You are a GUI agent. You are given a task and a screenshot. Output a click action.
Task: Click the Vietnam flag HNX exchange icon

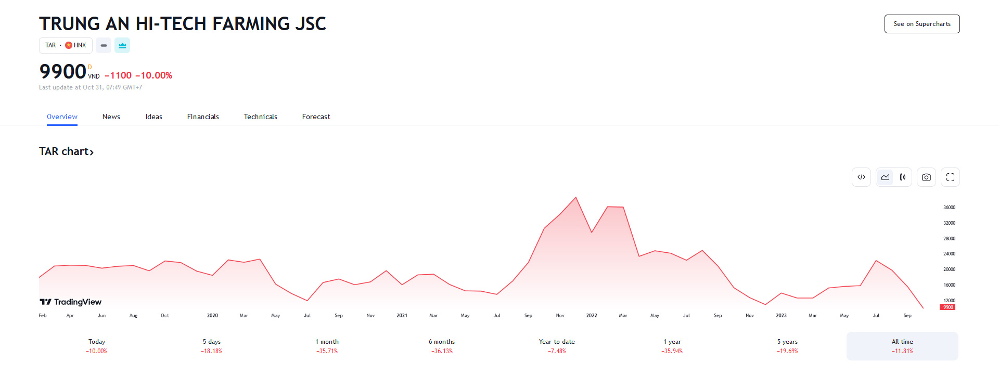pos(69,45)
